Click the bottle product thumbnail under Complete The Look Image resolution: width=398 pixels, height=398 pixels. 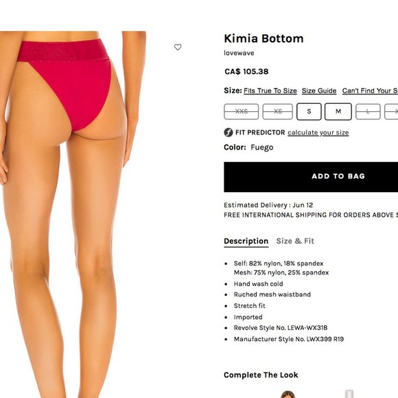349,394
